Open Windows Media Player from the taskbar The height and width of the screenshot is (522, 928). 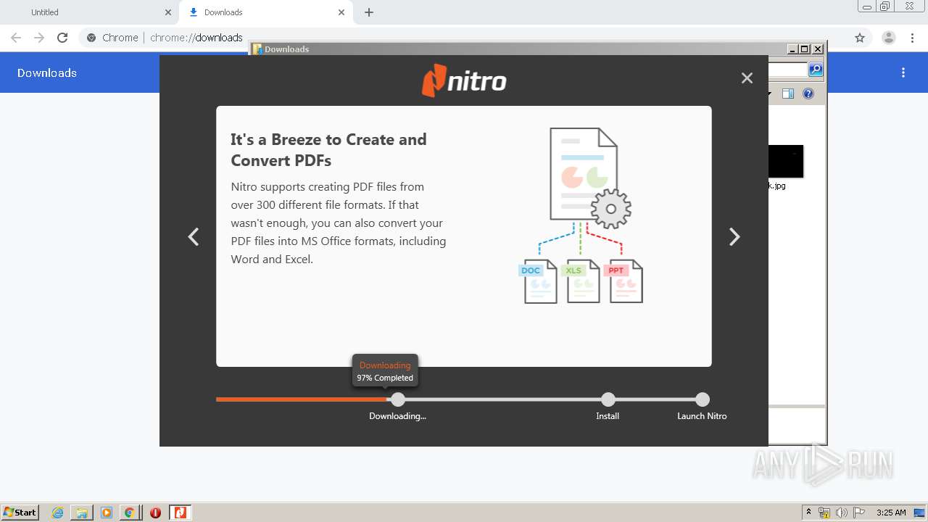(x=107, y=513)
